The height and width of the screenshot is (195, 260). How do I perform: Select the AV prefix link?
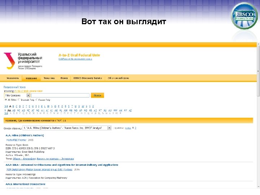tap(110, 110)
